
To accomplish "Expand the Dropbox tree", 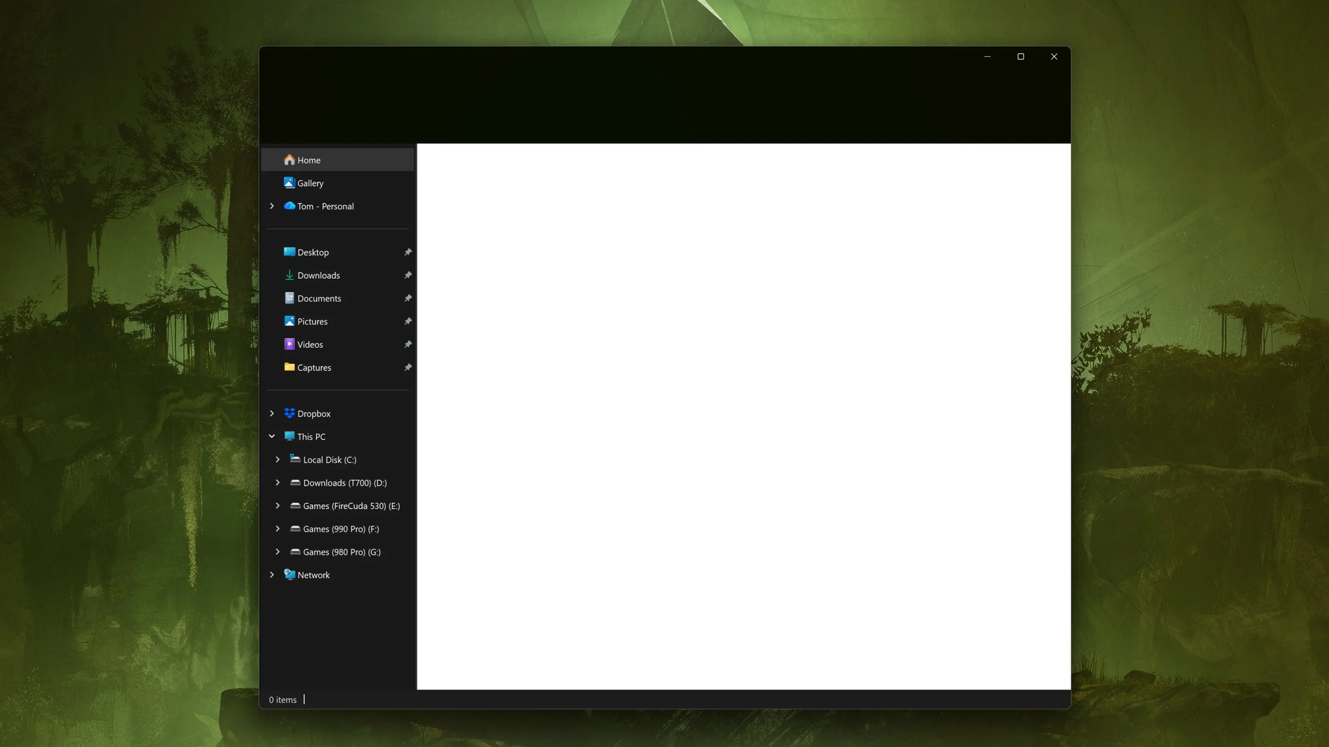I will pos(271,413).
